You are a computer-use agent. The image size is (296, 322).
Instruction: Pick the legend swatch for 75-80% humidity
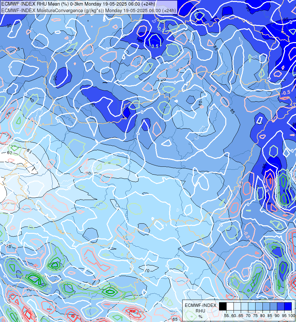(259, 306)
